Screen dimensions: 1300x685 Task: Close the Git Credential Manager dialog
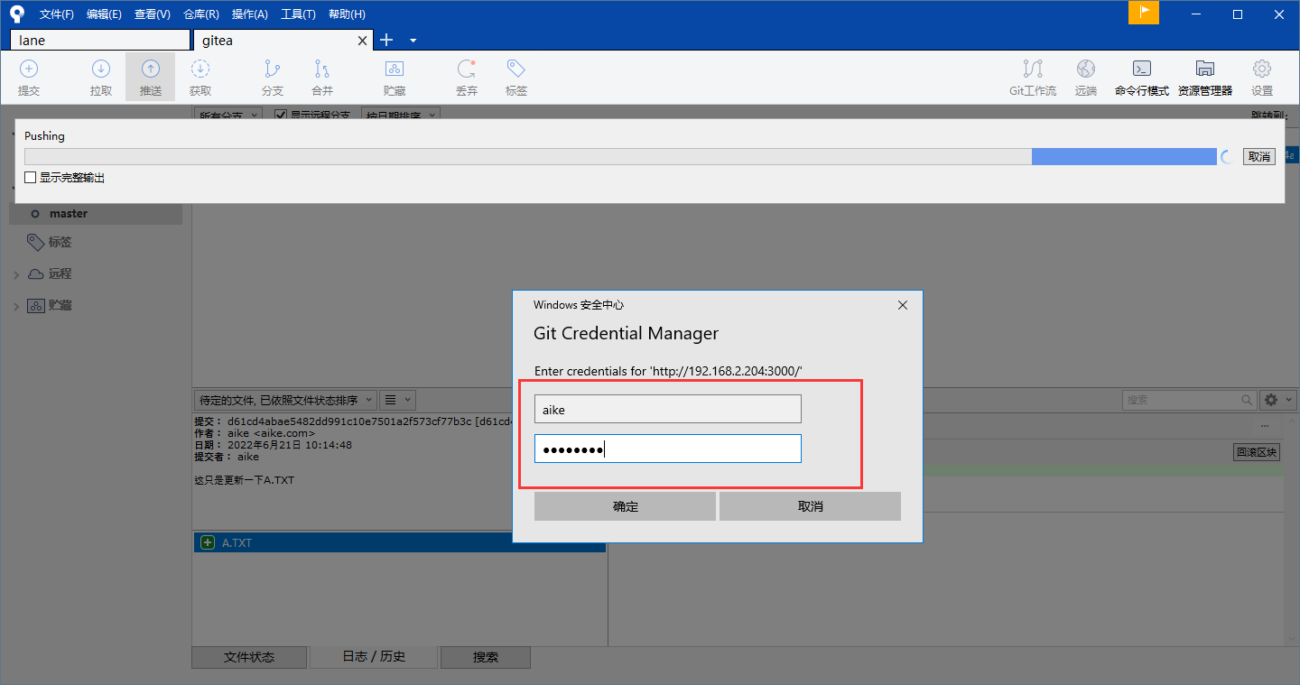(x=902, y=305)
